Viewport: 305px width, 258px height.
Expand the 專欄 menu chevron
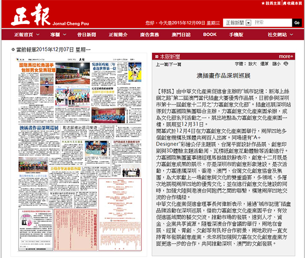click(x=65, y=35)
